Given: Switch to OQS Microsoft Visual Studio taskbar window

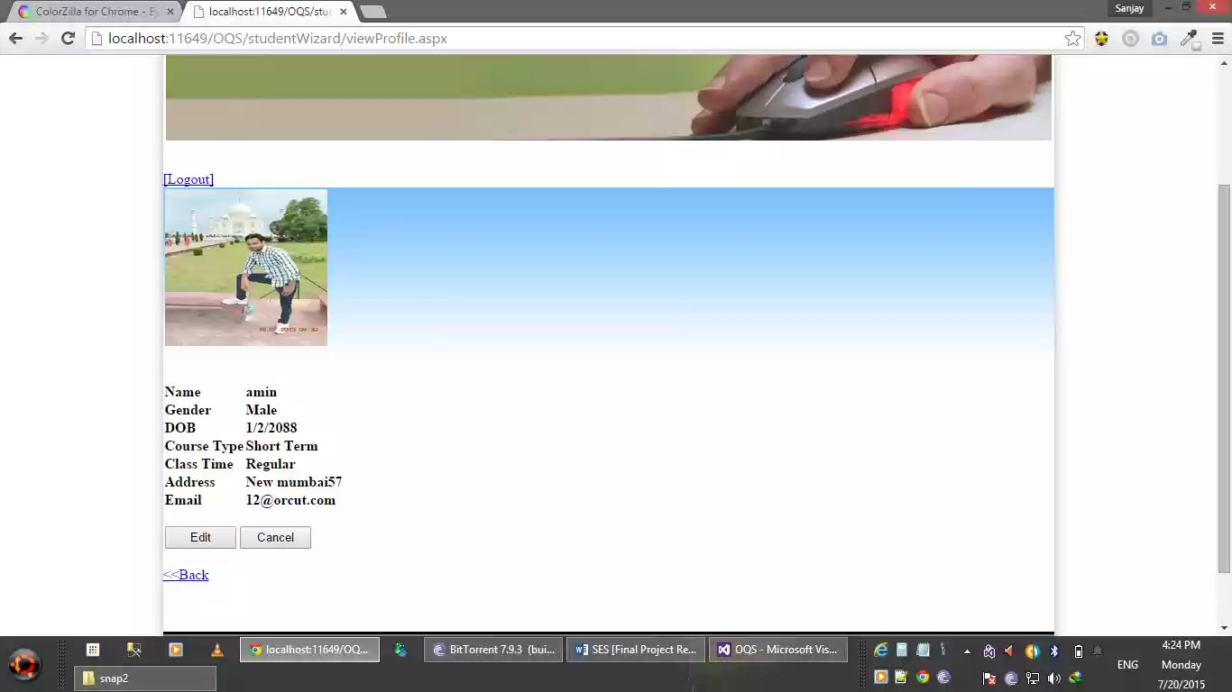Looking at the screenshot, I should point(777,649).
